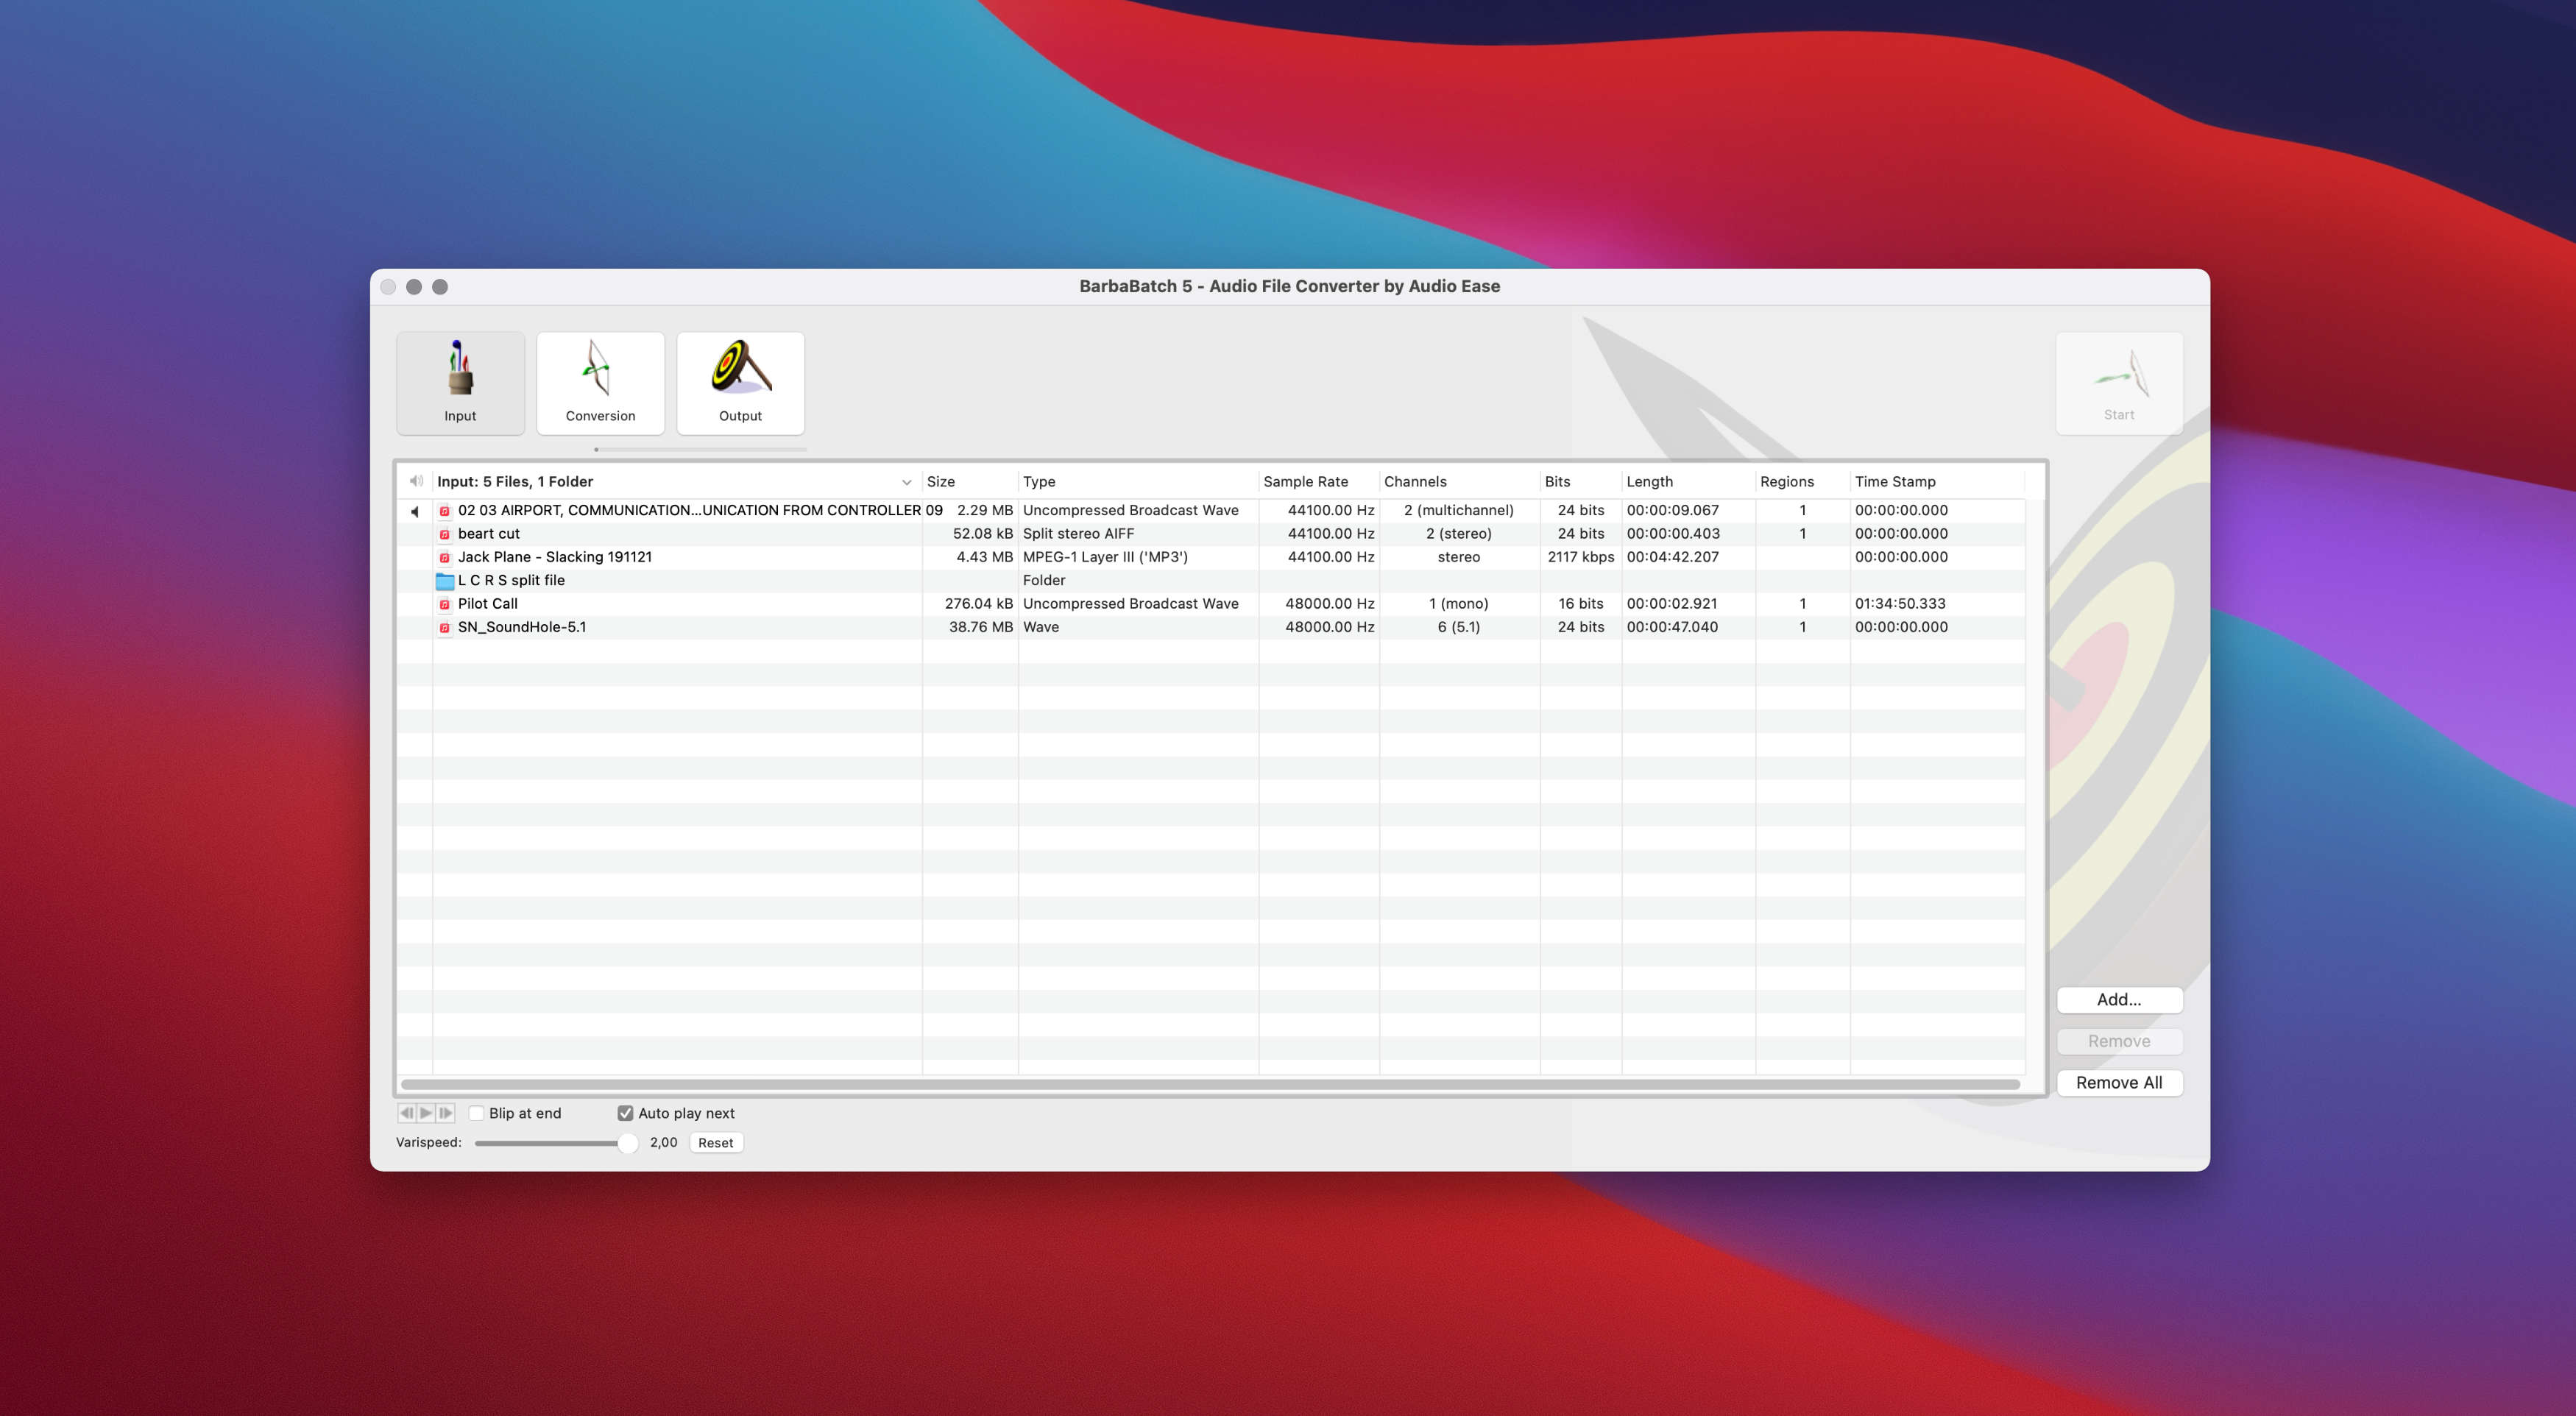Click audio file icon of Pilot Call
The image size is (2576, 1416).
coord(445,604)
